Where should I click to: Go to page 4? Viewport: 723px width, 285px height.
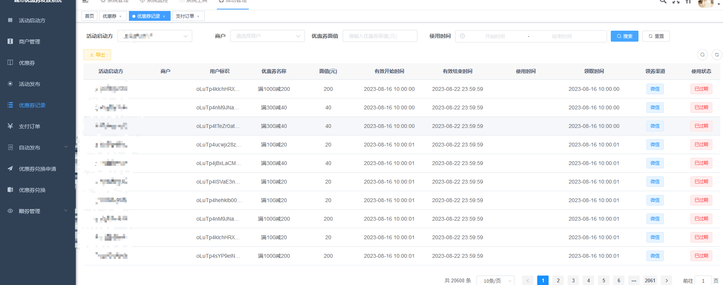click(x=588, y=280)
